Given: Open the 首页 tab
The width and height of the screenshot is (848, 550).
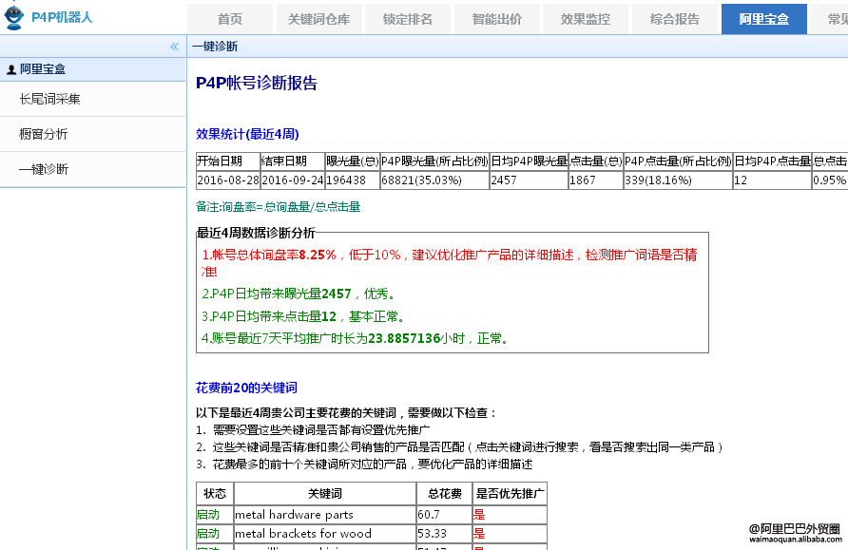Looking at the screenshot, I should pyautogui.click(x=229, y=19).
